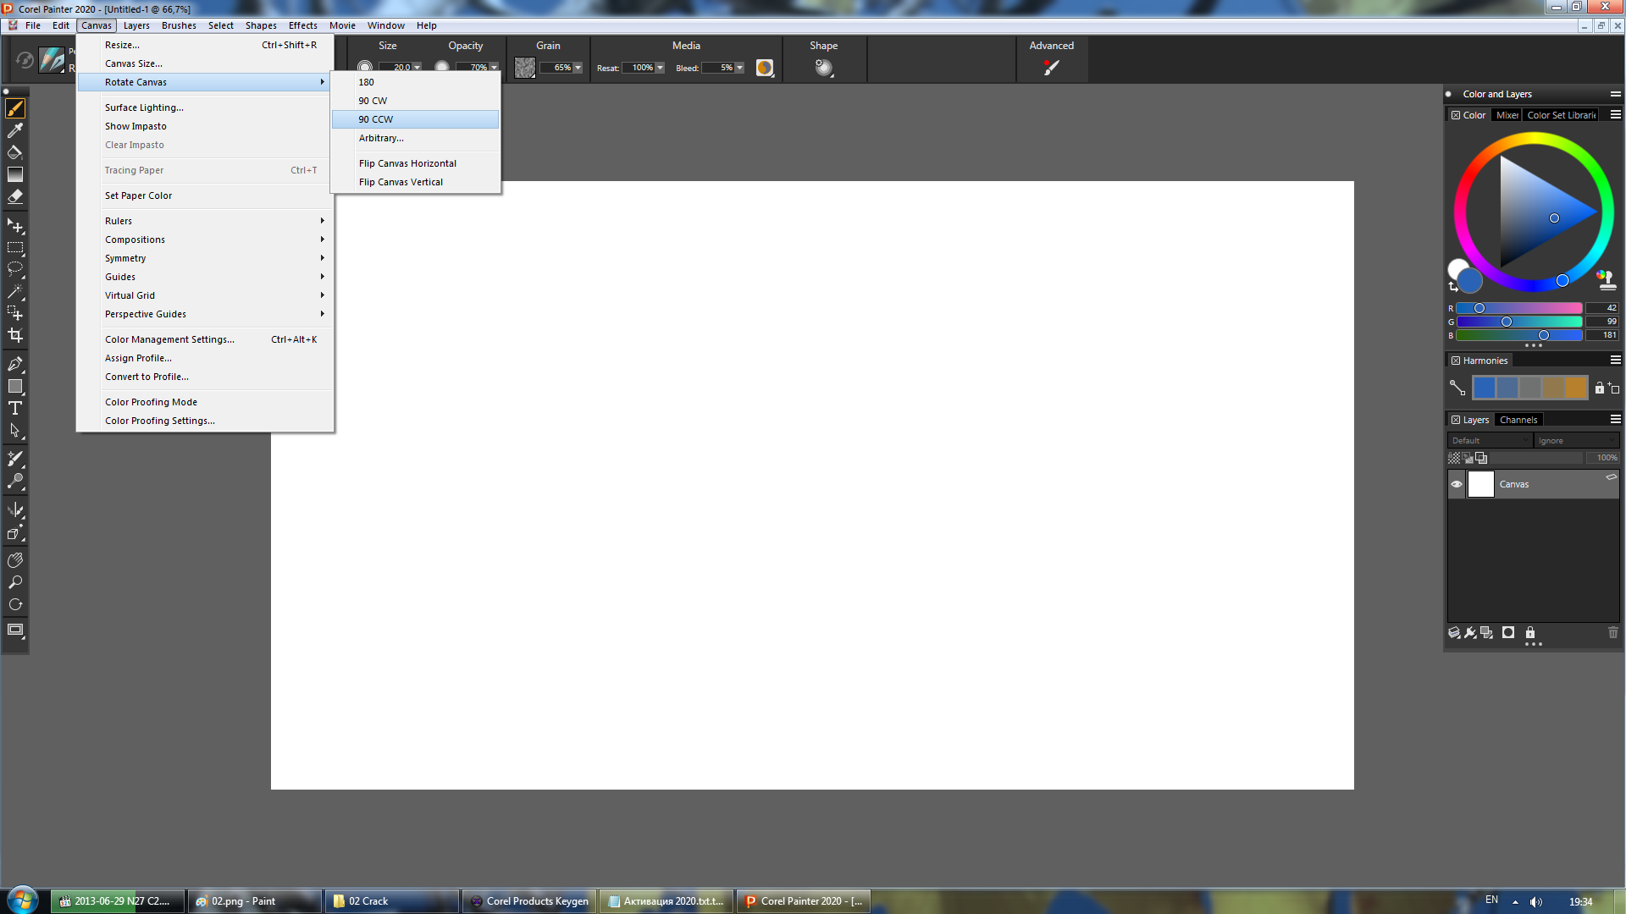The image size is (1626, 914).
Task: Select the Dropper tool in toolbox
Action: pyautogui.click(x=15, y=130)
